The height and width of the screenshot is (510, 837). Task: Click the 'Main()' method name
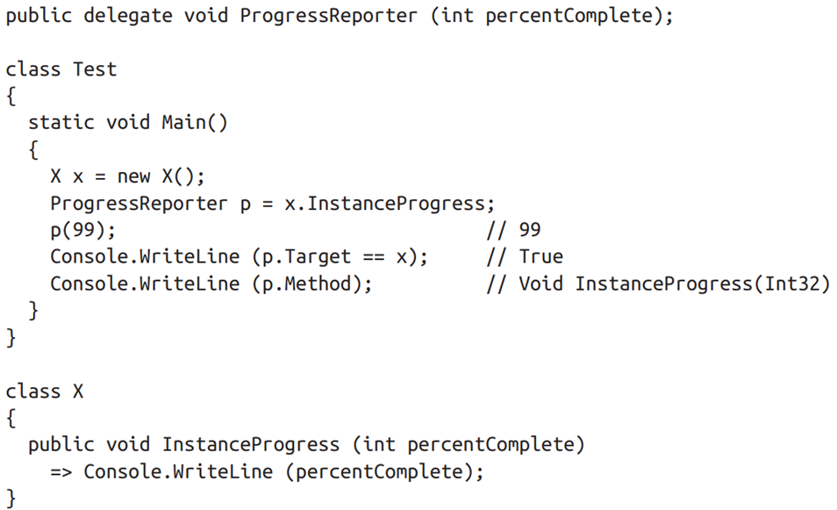(194, 122)
